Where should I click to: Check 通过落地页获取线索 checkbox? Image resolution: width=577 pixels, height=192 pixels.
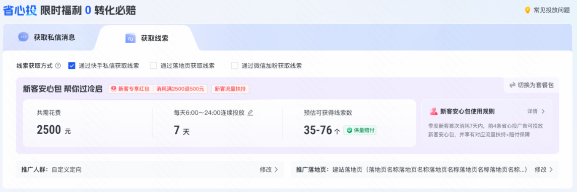coord(154,66)
